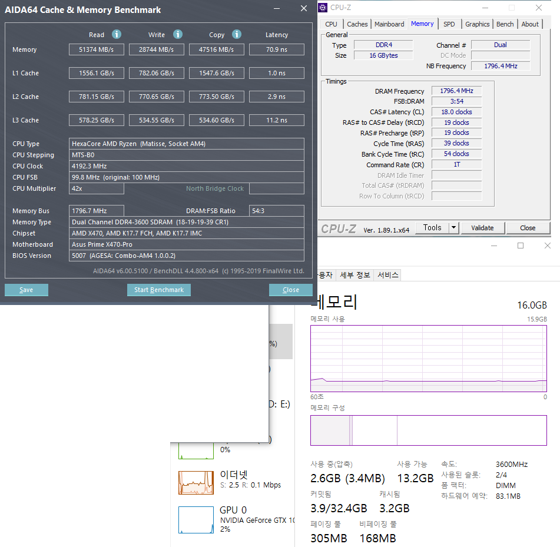560x547 pixels.
Task: Click the Read info icon in AIDA64
Action: [117, 34]
